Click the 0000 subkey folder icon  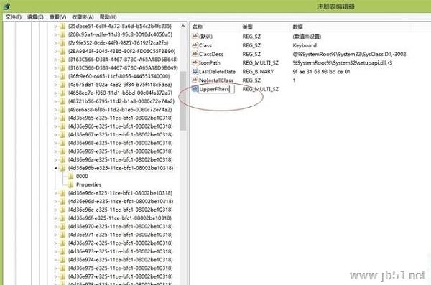tap(71, 176)
